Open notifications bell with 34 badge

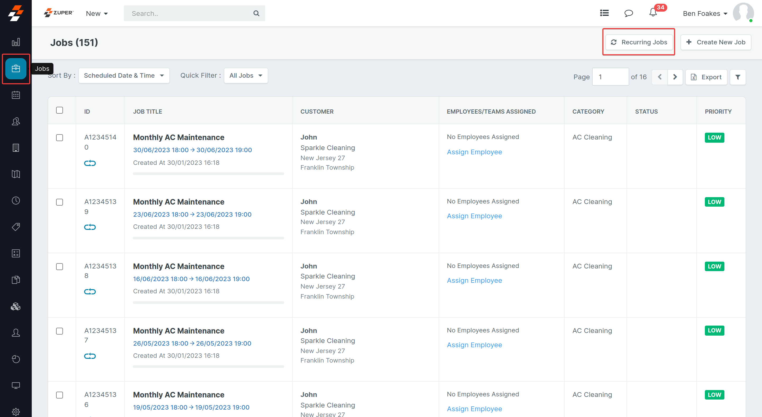click(x=653, y=13)
